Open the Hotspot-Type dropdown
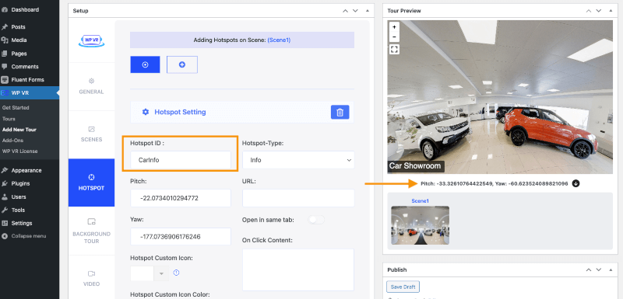Viewport: 623px width, 299px height. coord(298,160)
